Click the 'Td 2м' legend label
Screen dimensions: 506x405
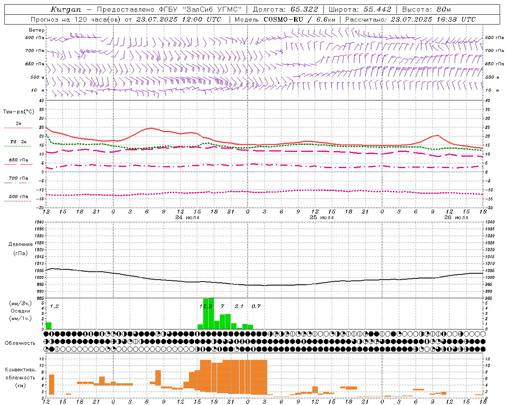(x=19, y=142)
